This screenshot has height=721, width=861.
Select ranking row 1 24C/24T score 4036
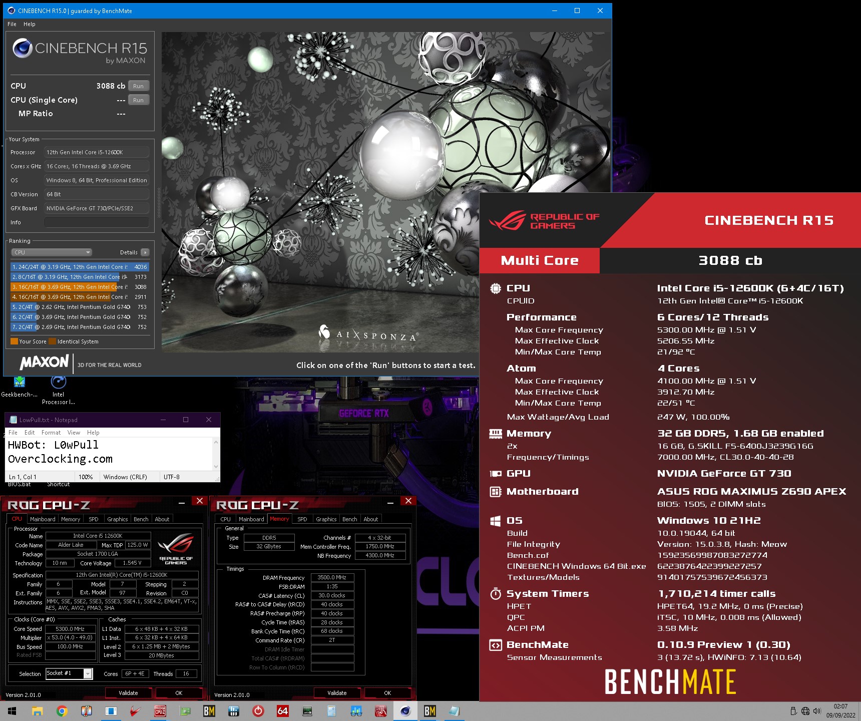pos(80,267)
